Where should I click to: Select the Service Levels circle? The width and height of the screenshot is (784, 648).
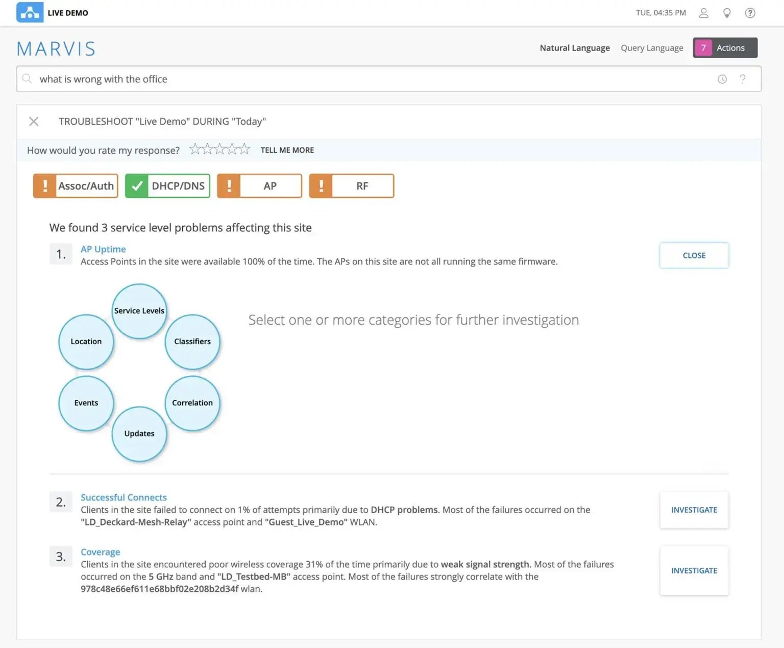tap(139, 311)
